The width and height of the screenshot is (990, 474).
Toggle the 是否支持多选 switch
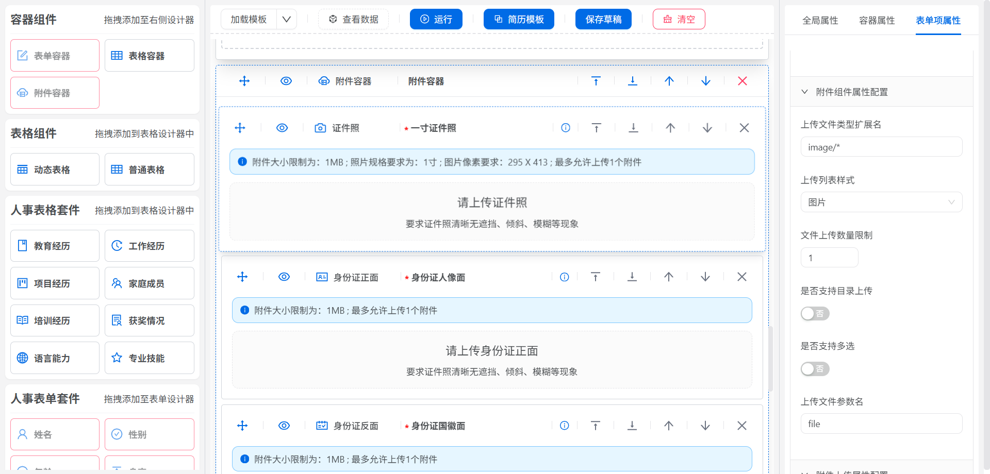(x=815, y=369)
